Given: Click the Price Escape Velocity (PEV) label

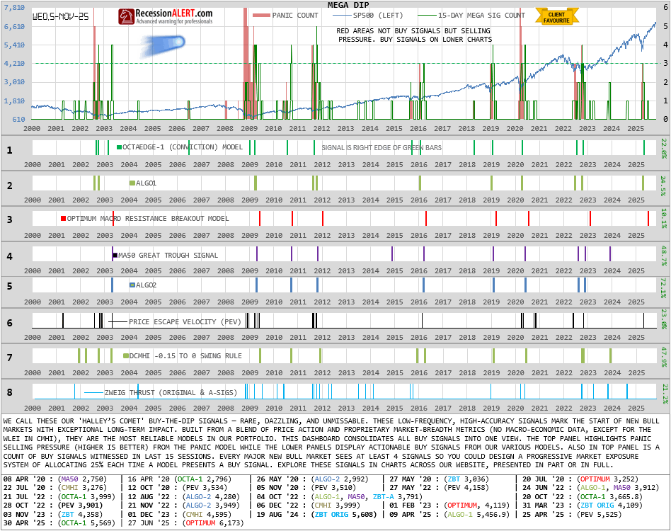Looking at the screenshot, I should click(185, 321).
